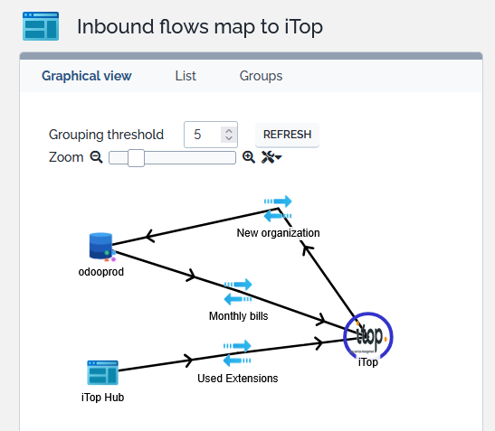Image resolution: width=495 pixels, height=431 pixels.
Task: Click the New organization flow arrows icon
Action: [278, 209]
